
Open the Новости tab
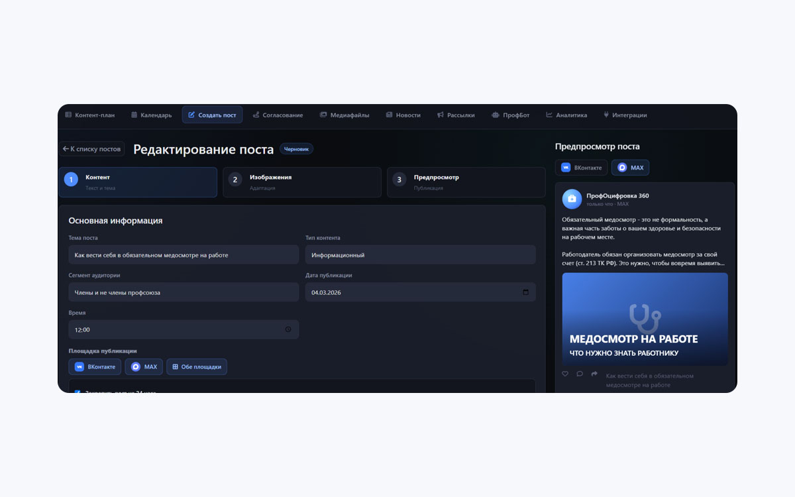point(403,115)
